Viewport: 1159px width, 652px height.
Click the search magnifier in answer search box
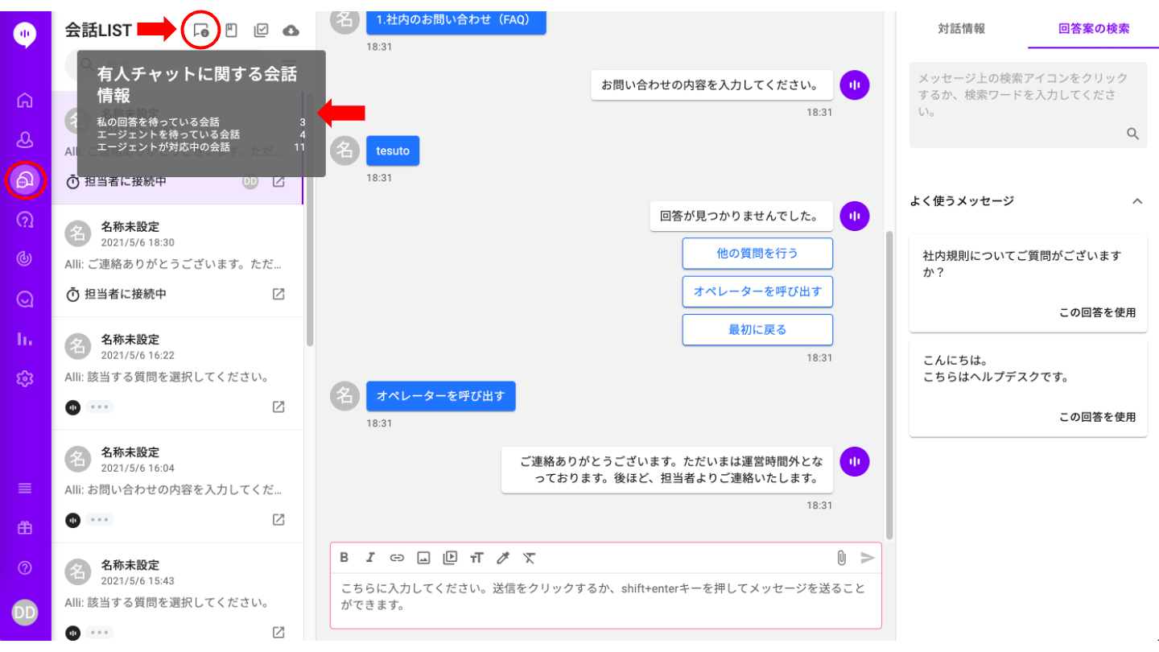point(1132,134)
